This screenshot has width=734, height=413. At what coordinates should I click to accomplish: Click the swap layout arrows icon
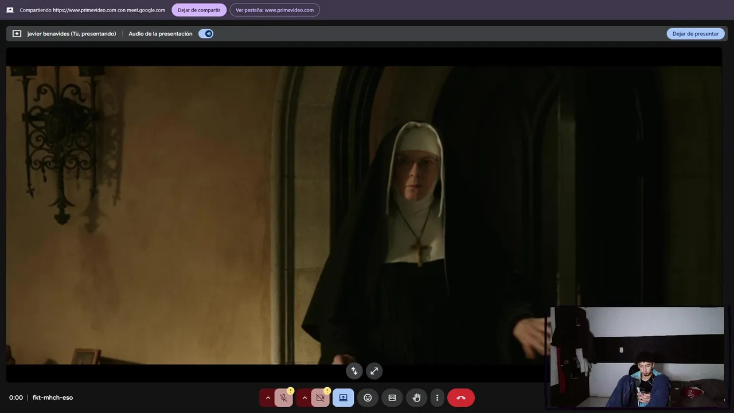click(354, 371)
